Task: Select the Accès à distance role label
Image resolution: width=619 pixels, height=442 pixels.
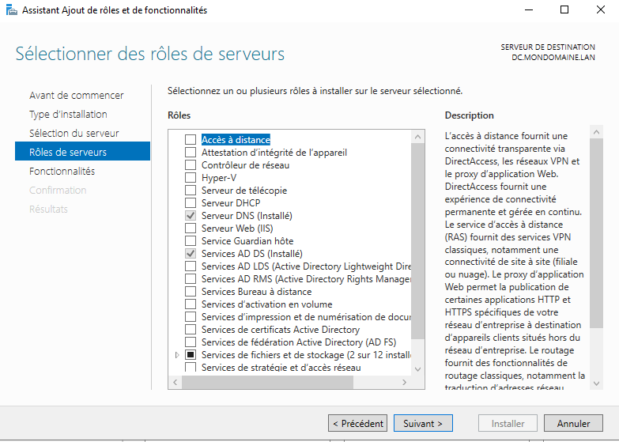Action: 236,139
